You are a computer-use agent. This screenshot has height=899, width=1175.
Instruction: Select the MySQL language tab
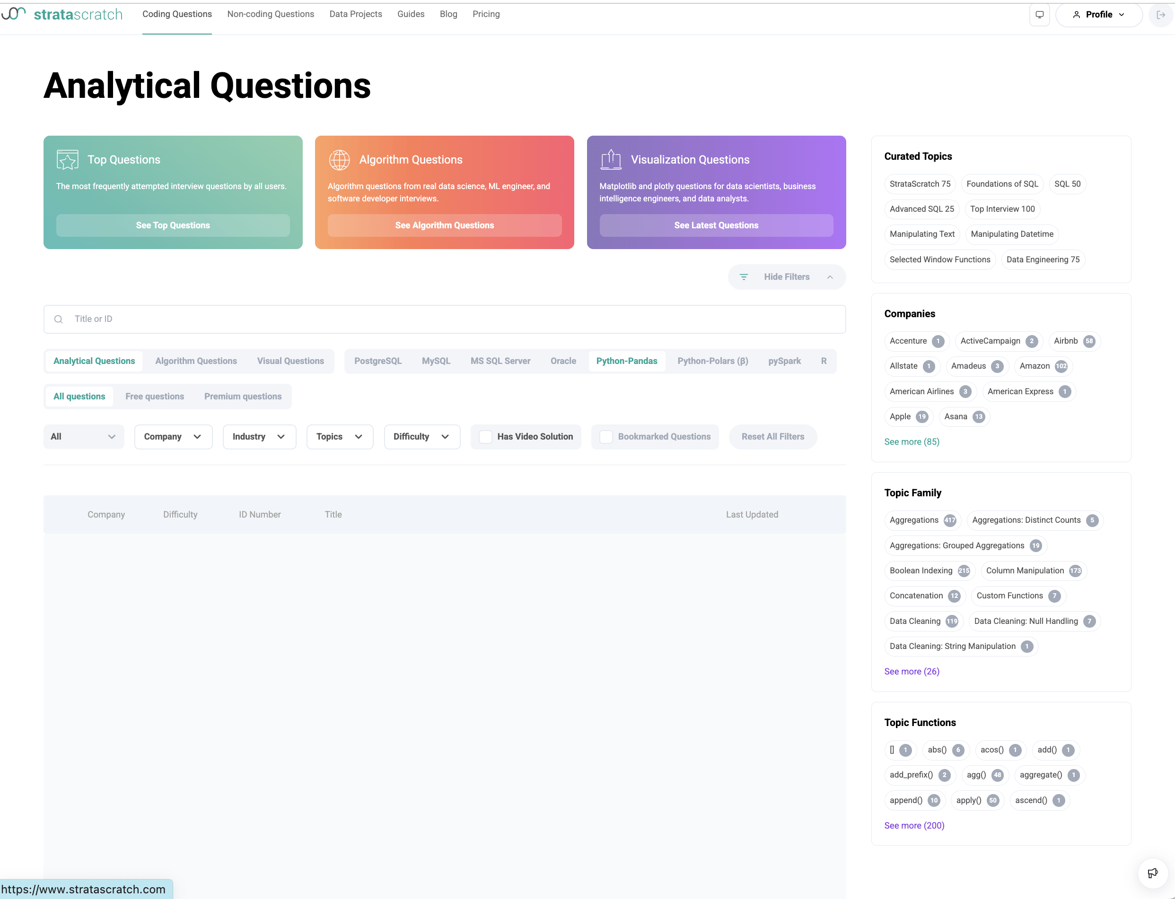tap(436, 361)
